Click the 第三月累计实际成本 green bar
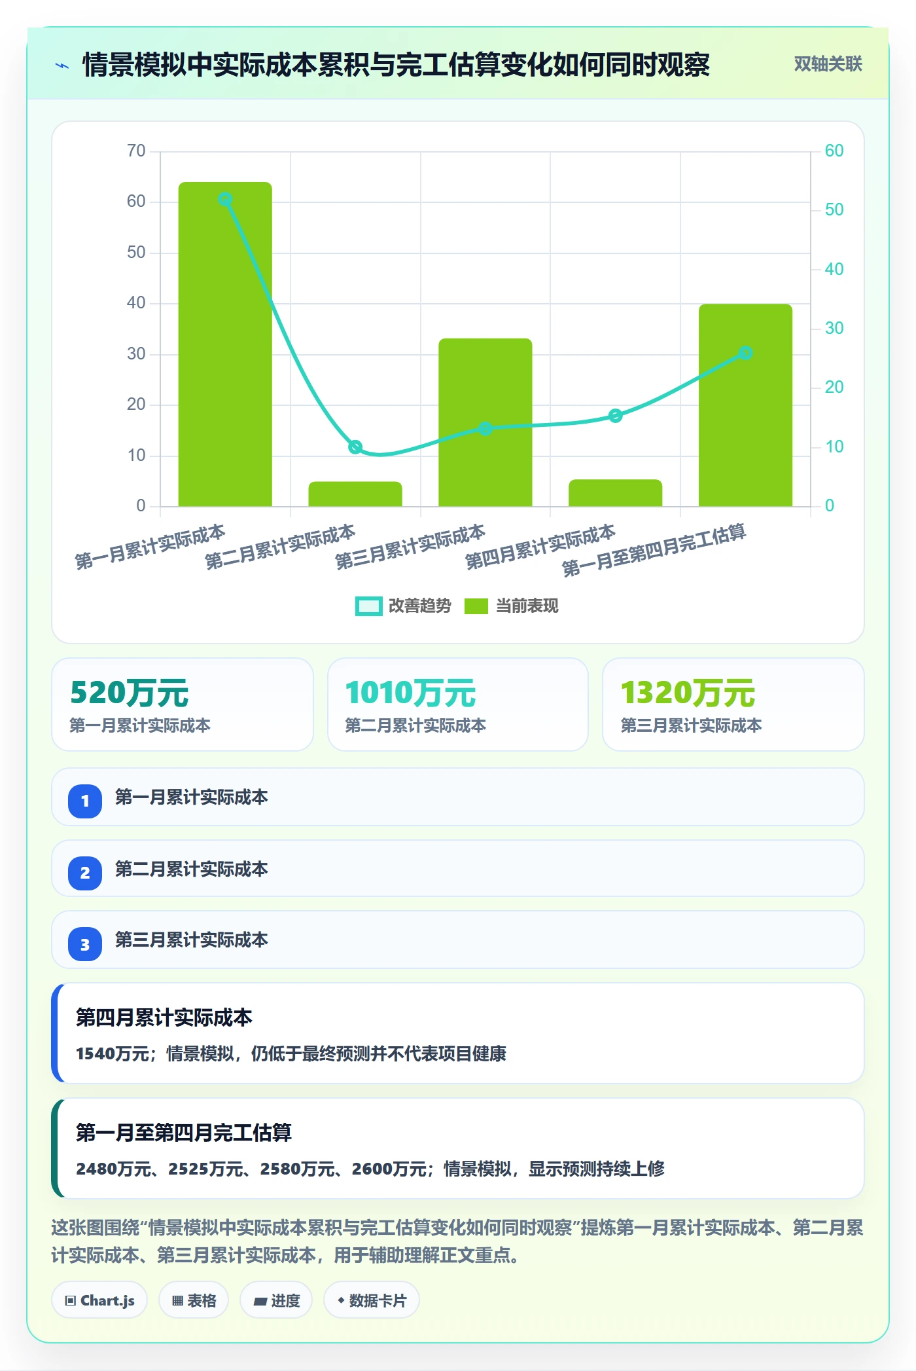This screenshot has width=916, height=1371. tap(485, 422)
